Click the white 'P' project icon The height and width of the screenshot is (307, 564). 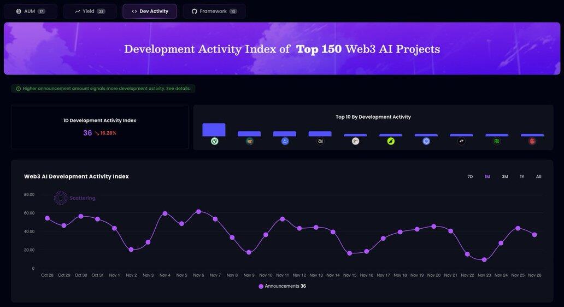356,141
